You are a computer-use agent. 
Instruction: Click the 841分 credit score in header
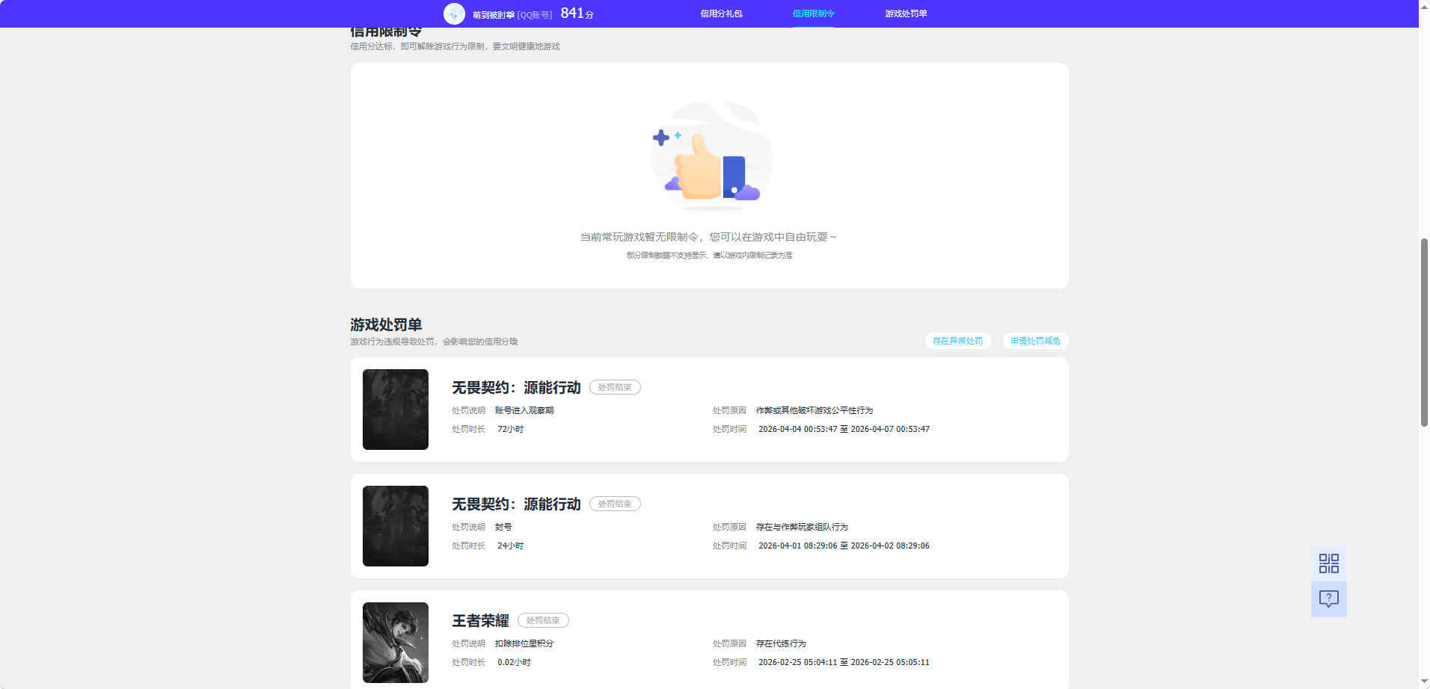577,13
